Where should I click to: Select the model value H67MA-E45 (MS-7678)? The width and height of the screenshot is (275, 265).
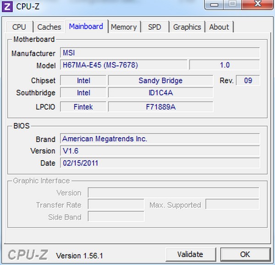(124, 65)
